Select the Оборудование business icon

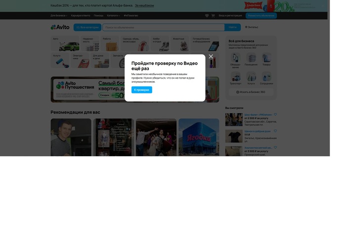coord(236,59)
